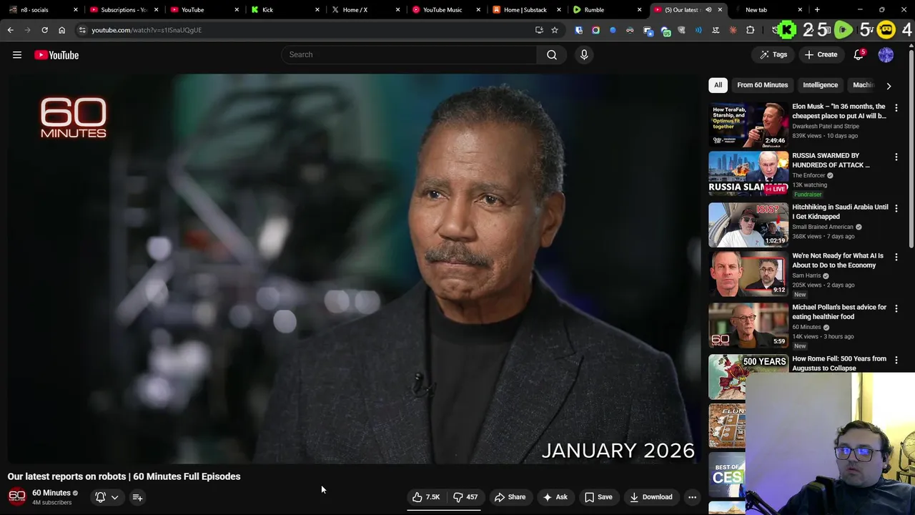
Task: Open Hitchhiking in Saudi Arabia title
Action: [840, 212]
